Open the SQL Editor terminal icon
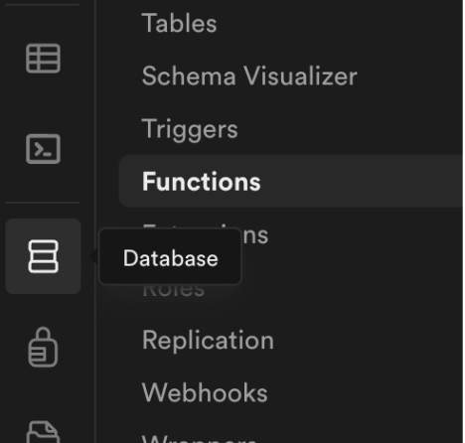Image resolution: width=465 pixels, height=443 pixels. point(43,149)
